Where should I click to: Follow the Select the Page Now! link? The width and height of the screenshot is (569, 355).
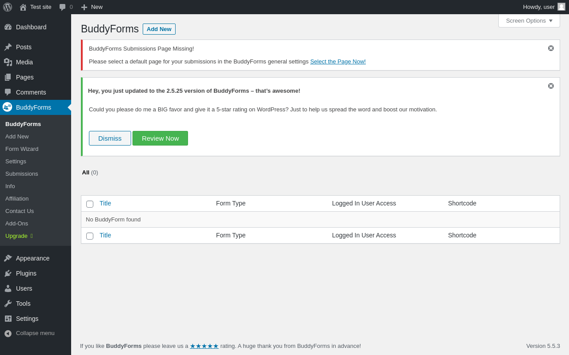pos(338,62)
